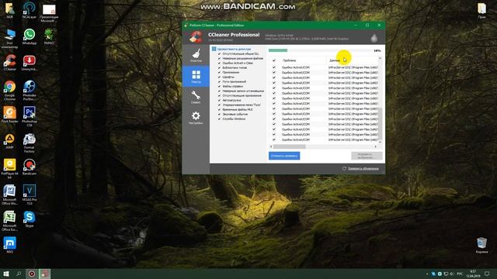Toggle "Временные файлы MUI" checkbox
This screenshot has height=279, width=497.
(219, 109)
